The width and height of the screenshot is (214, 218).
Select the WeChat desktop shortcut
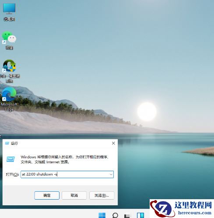9,40
